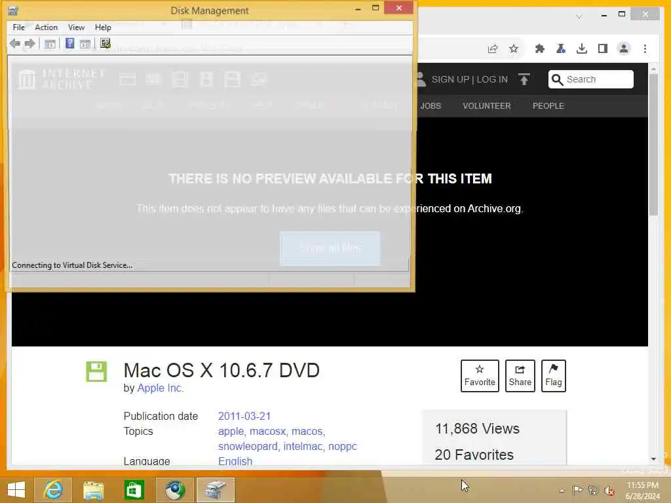Open the browser three-dot menu
Image resolution: width=671 pixels, height=503 pixels.
[x=645, y=48]
